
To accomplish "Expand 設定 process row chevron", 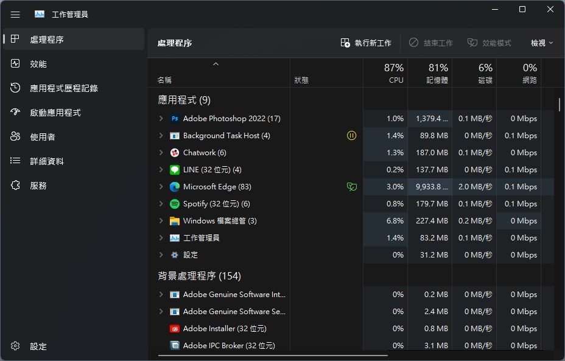I will click(161, 255).
